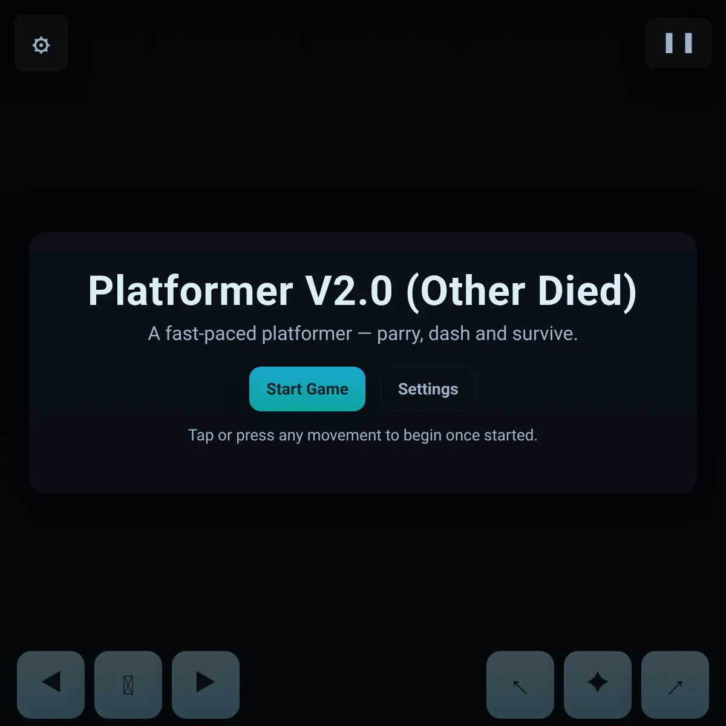Click the Start Game button
Viewport: 726px width, 726px height.
pyautogui.click(x=307, y=389)
